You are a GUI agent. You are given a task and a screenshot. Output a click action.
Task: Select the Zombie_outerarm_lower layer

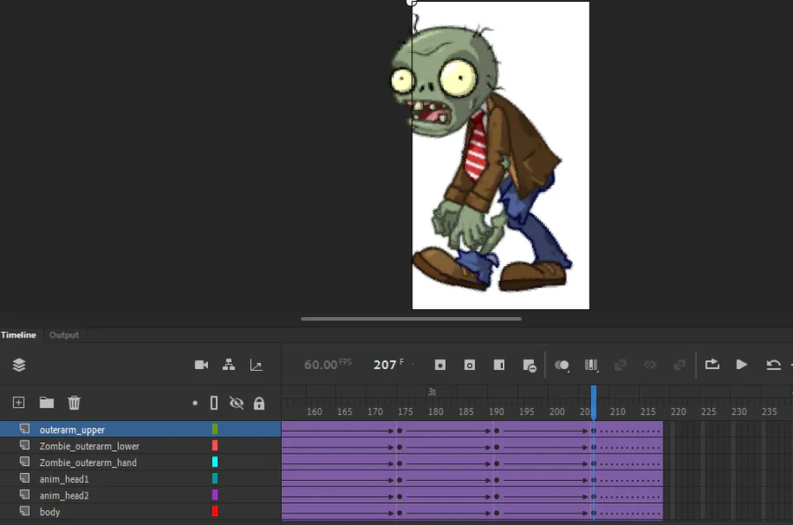click(x=141, y=446)
